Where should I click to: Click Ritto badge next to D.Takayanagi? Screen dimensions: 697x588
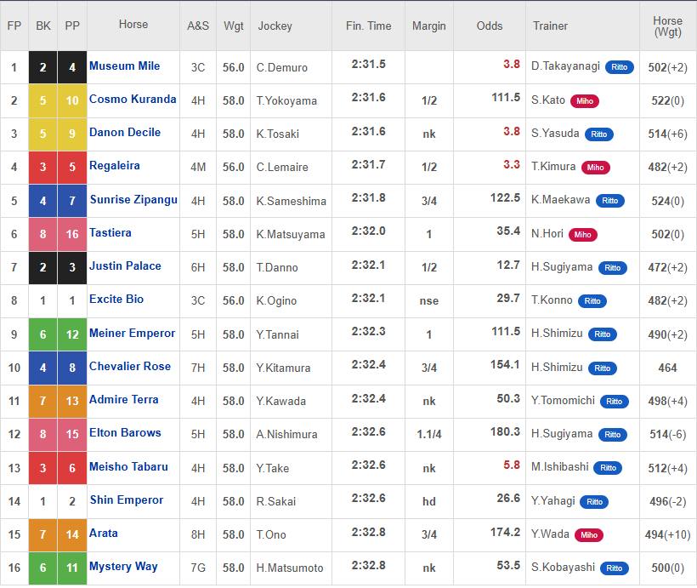(619, 67)
